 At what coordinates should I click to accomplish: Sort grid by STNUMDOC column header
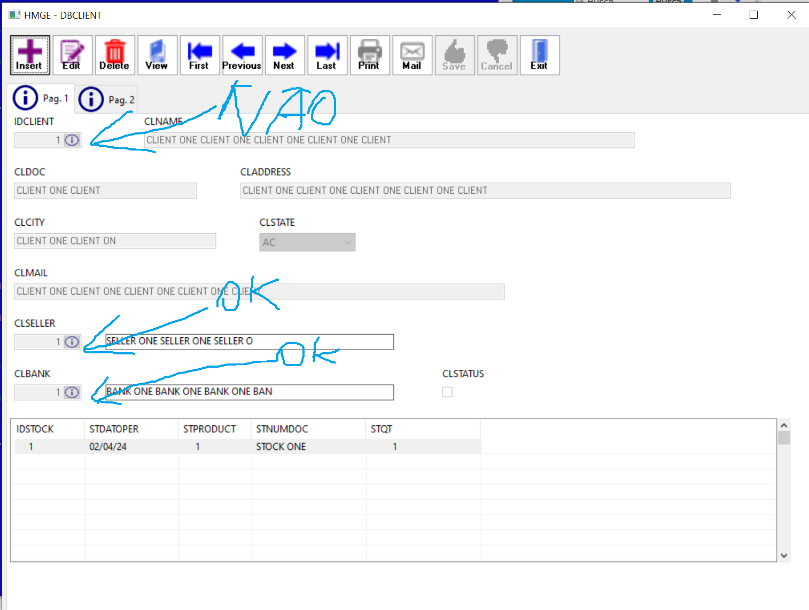(308, 429)
